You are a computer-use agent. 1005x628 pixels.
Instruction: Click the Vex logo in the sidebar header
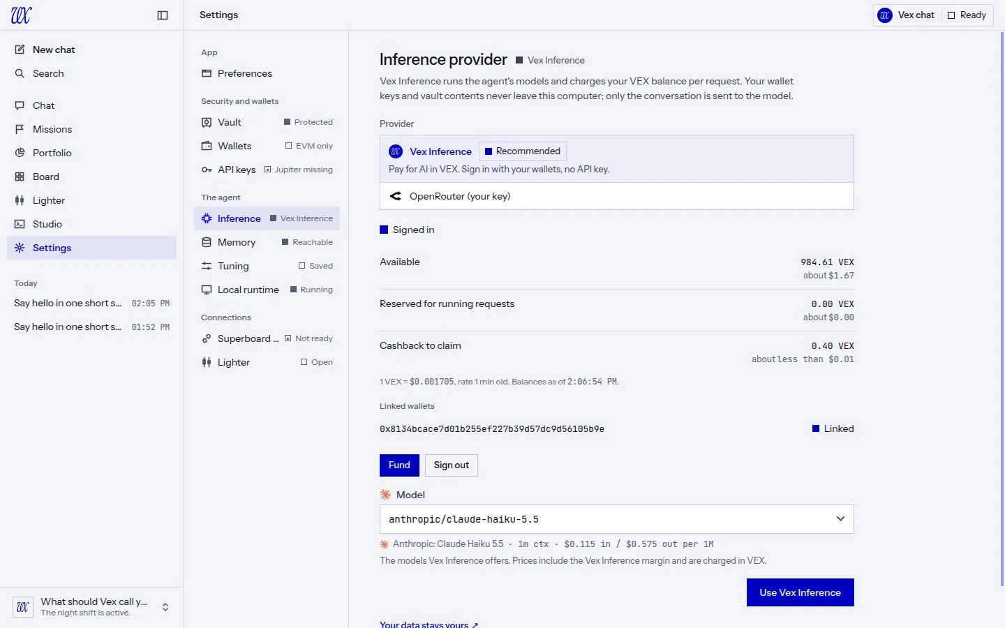[21, 15]
